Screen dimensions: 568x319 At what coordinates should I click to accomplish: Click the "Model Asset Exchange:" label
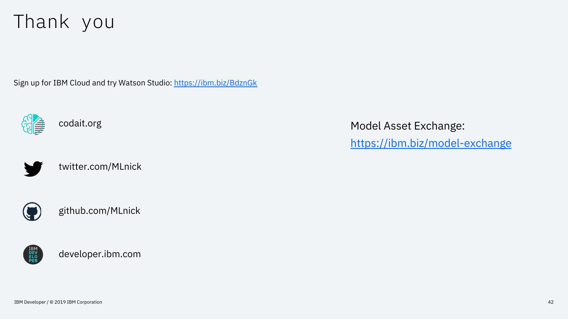[x=407, y=126]
